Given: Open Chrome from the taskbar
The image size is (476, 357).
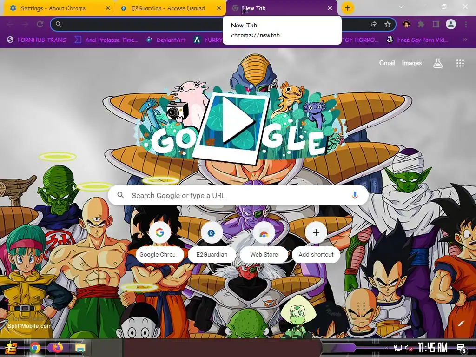Looking at the screenshot, I should (35, 348).
